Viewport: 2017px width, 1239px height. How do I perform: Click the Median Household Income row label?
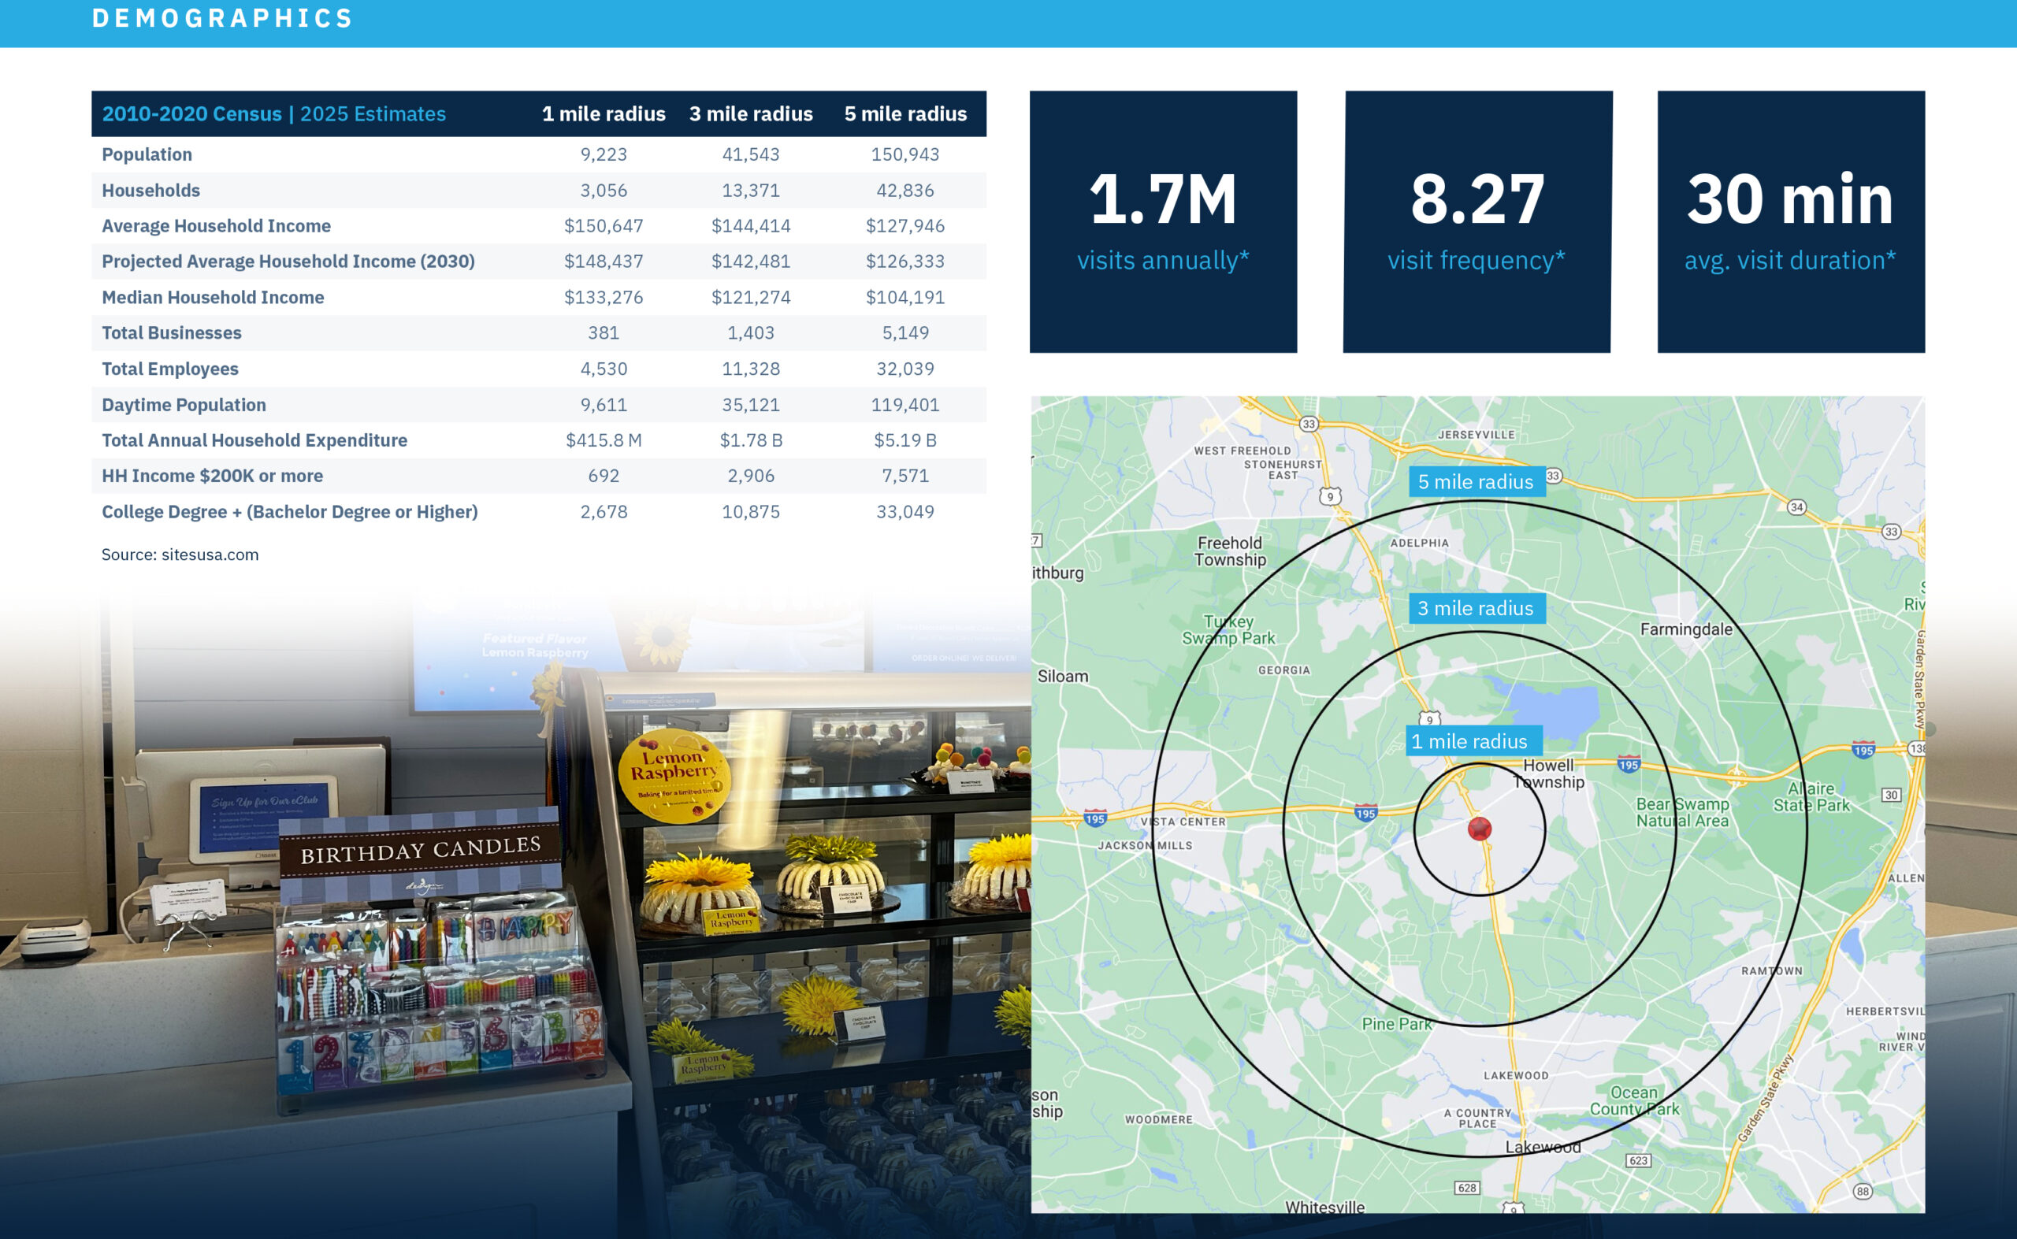(x=212, y=298)
